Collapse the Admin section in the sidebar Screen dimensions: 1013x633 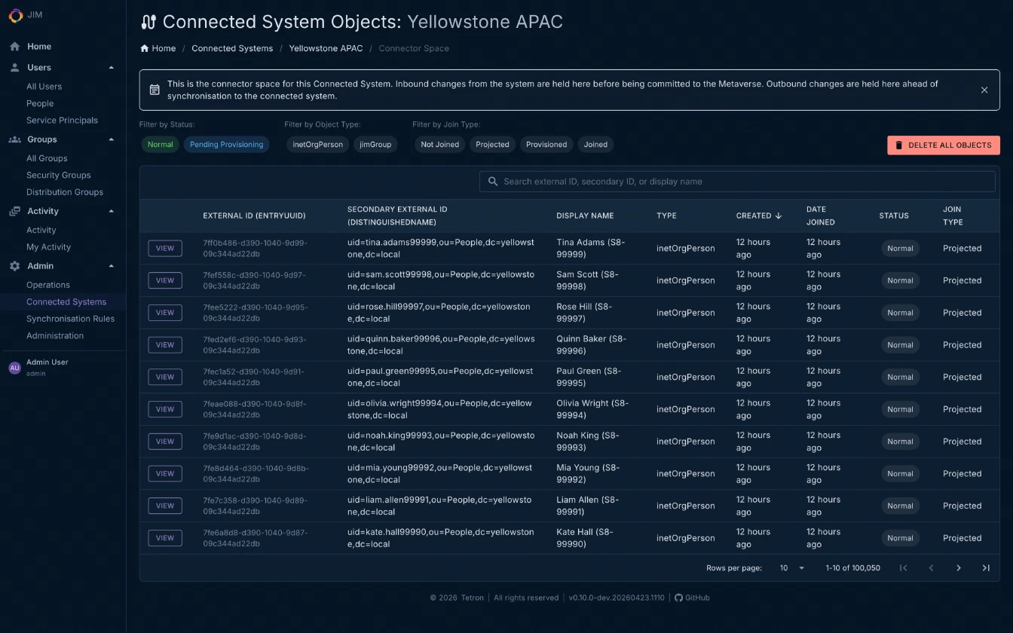click(112, 265)
